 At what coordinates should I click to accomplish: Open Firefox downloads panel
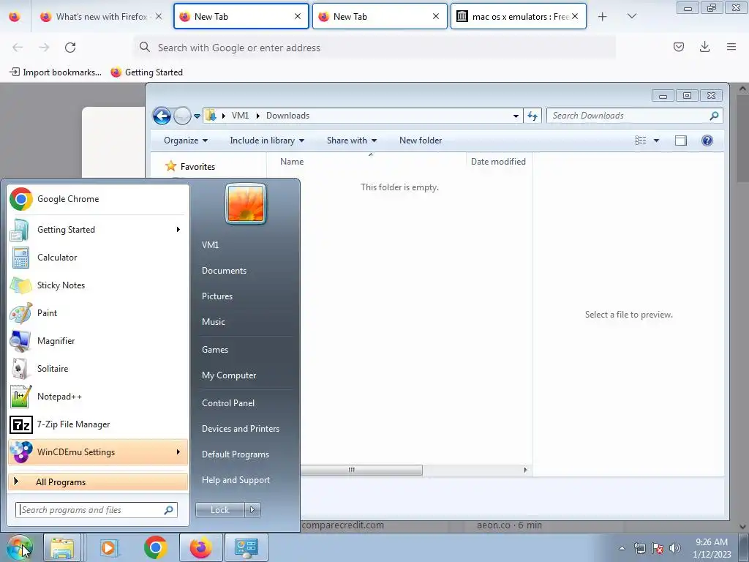704,47
